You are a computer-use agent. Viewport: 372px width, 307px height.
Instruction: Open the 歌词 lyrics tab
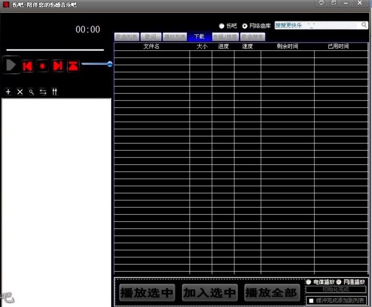point(151,37)
